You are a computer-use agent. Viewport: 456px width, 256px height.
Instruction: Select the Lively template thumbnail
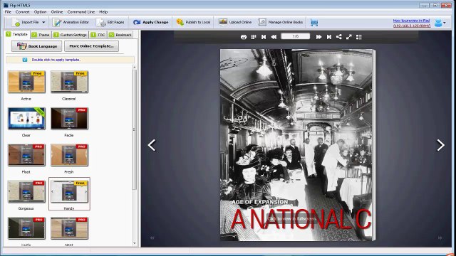(26, 228)
